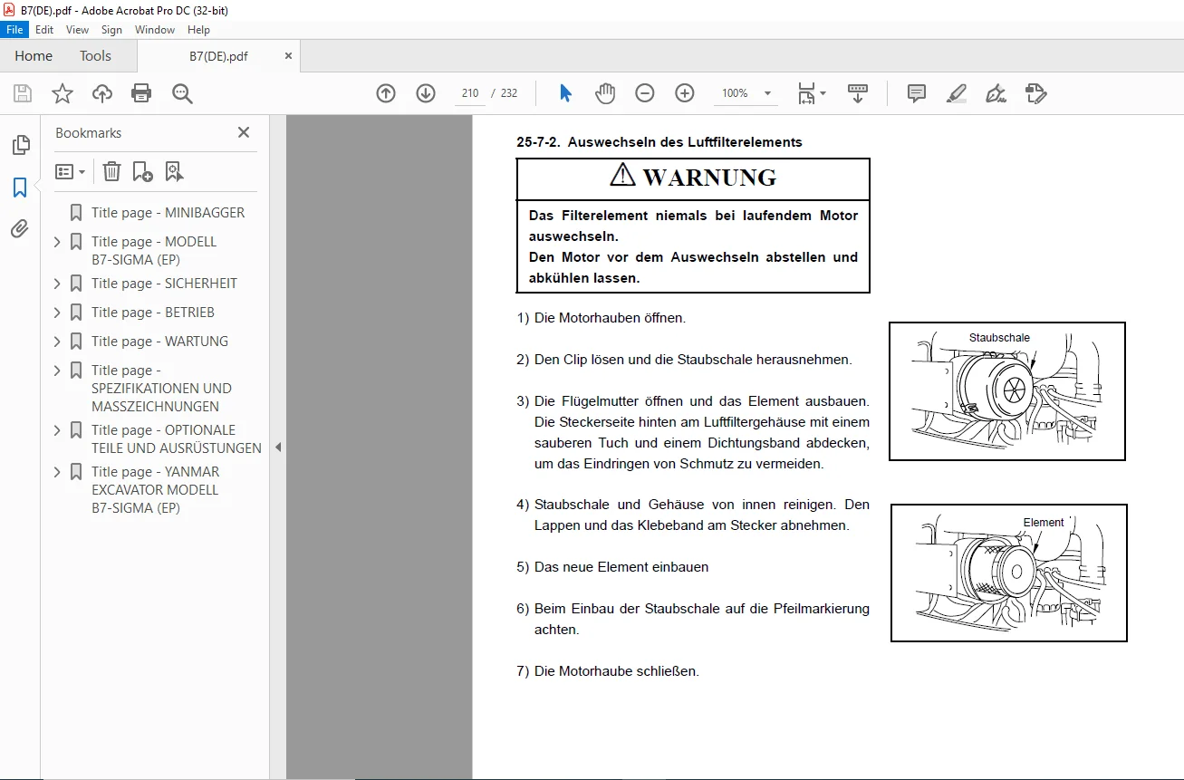This screenshot has height=780, width=1184.
Task: Open the bookmarks options dropdown menu
Action: pos(71,171)
